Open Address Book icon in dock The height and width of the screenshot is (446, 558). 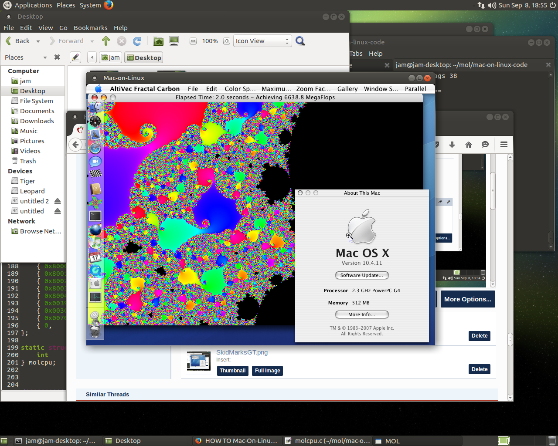coord(95,189)
